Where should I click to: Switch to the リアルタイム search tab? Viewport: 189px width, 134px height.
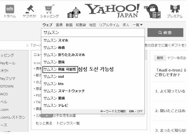(x=109, y=25)
